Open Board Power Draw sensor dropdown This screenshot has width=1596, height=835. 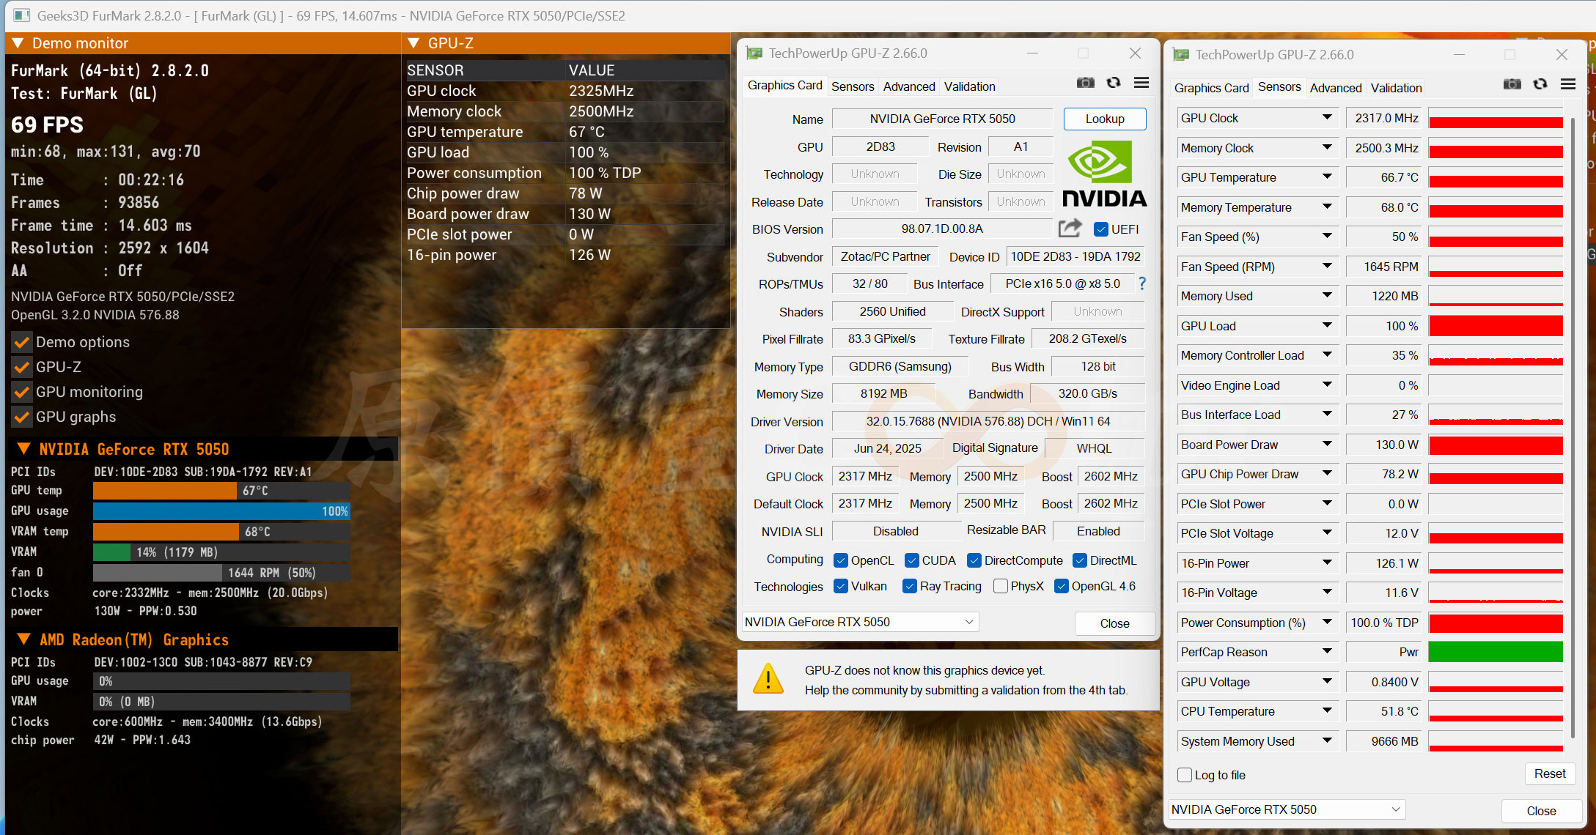1327,445
